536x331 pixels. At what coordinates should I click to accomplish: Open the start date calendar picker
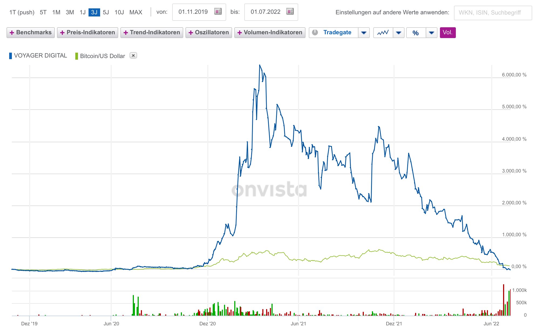pos(218,12)
